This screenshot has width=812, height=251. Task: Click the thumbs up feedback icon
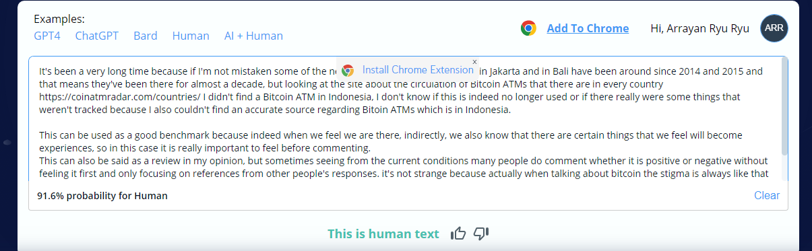[459, 234]
